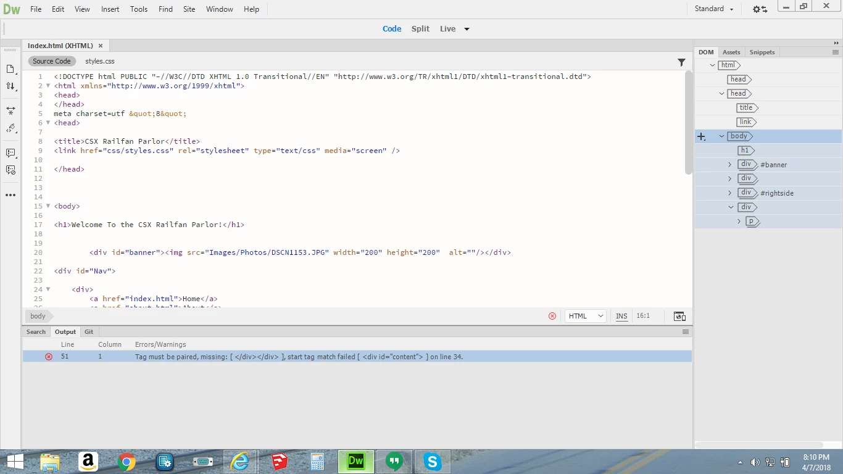Expand the div #rightside node

coord(729,193)
